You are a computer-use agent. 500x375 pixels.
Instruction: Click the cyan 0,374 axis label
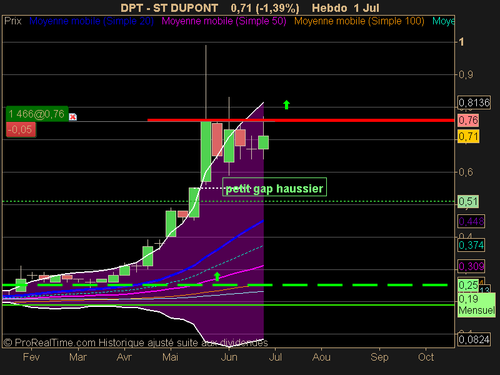click(x=471, y=245)
